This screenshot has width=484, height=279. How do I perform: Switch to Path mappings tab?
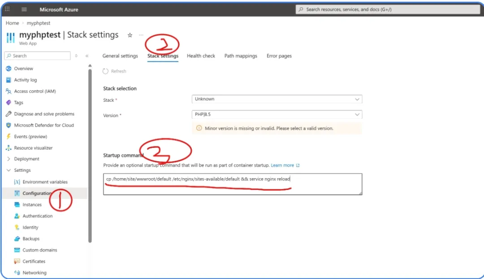(241, 56)
